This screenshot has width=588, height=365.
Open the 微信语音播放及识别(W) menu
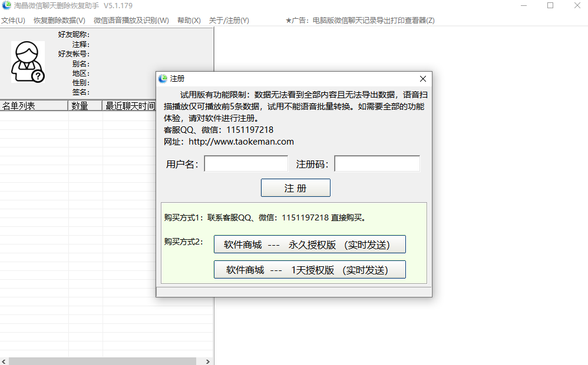pos(131,21)
